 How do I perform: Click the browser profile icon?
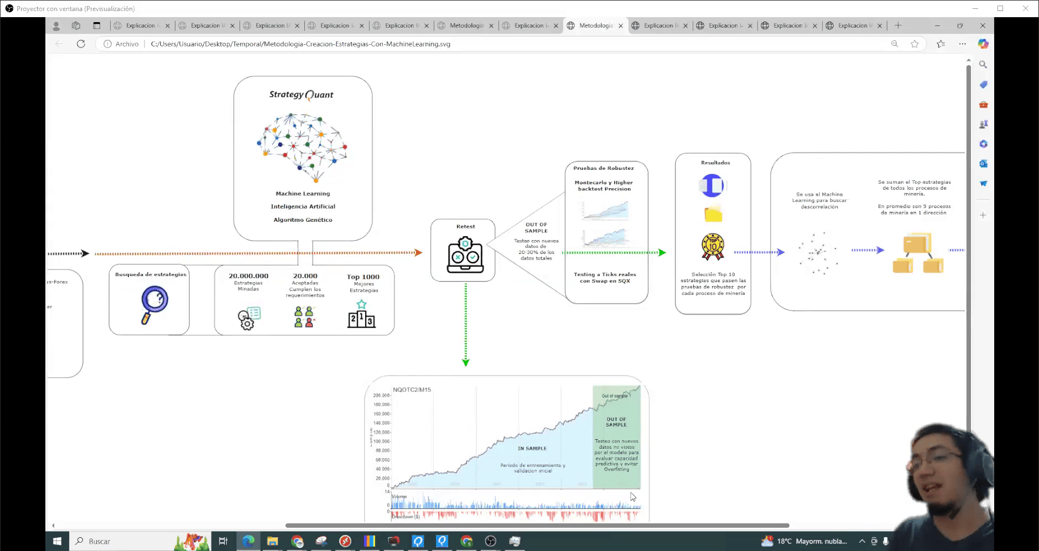tap(56, 25)
